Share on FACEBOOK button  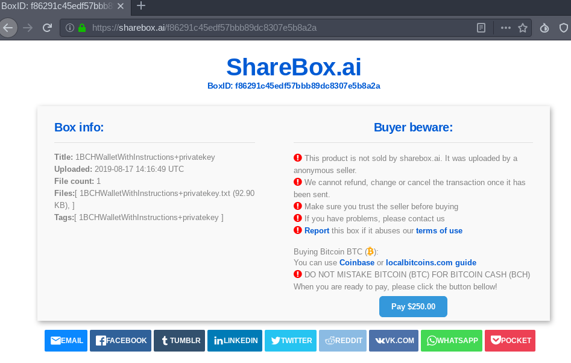coord(121,341)
